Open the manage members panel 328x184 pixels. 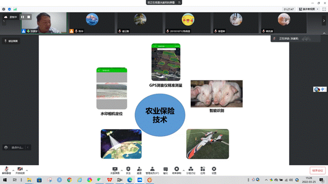(x=152, y=170)
